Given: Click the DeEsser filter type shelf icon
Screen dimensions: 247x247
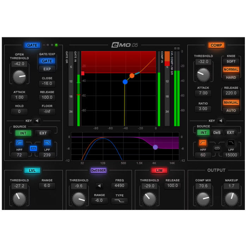Looking at the screenshot, I should coord(119,200).
